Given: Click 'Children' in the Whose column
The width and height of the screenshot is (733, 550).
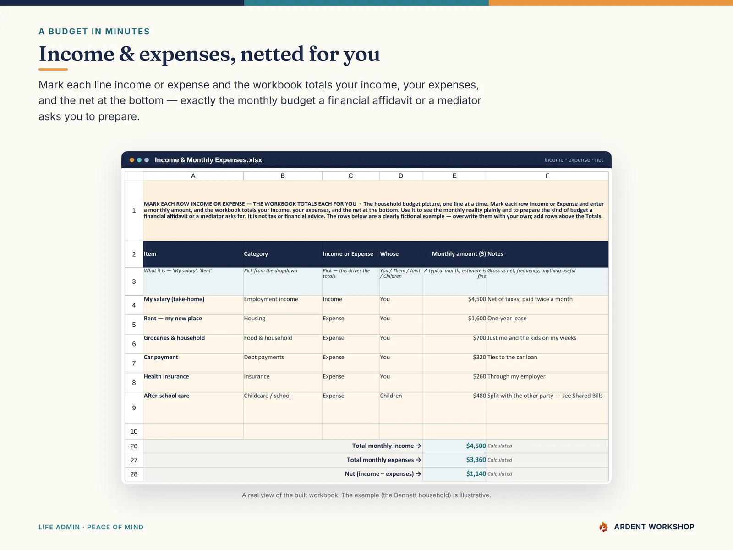Looking at the screenshot, I should [401, 408].
